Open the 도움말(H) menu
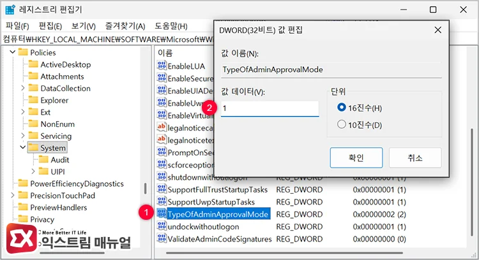Screen dimensions: 479x260 tap(171, 26)
